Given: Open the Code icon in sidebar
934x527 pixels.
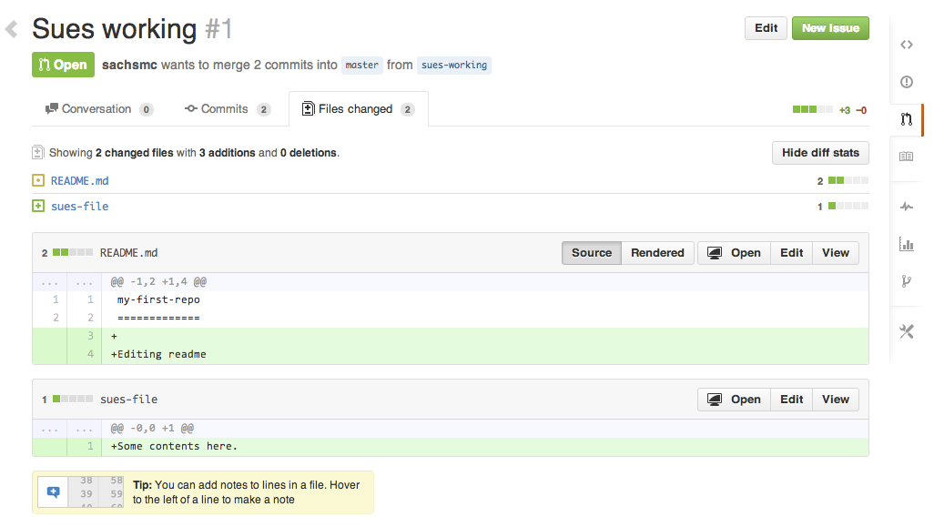Looking at the screenshot, I should [906, 45].
